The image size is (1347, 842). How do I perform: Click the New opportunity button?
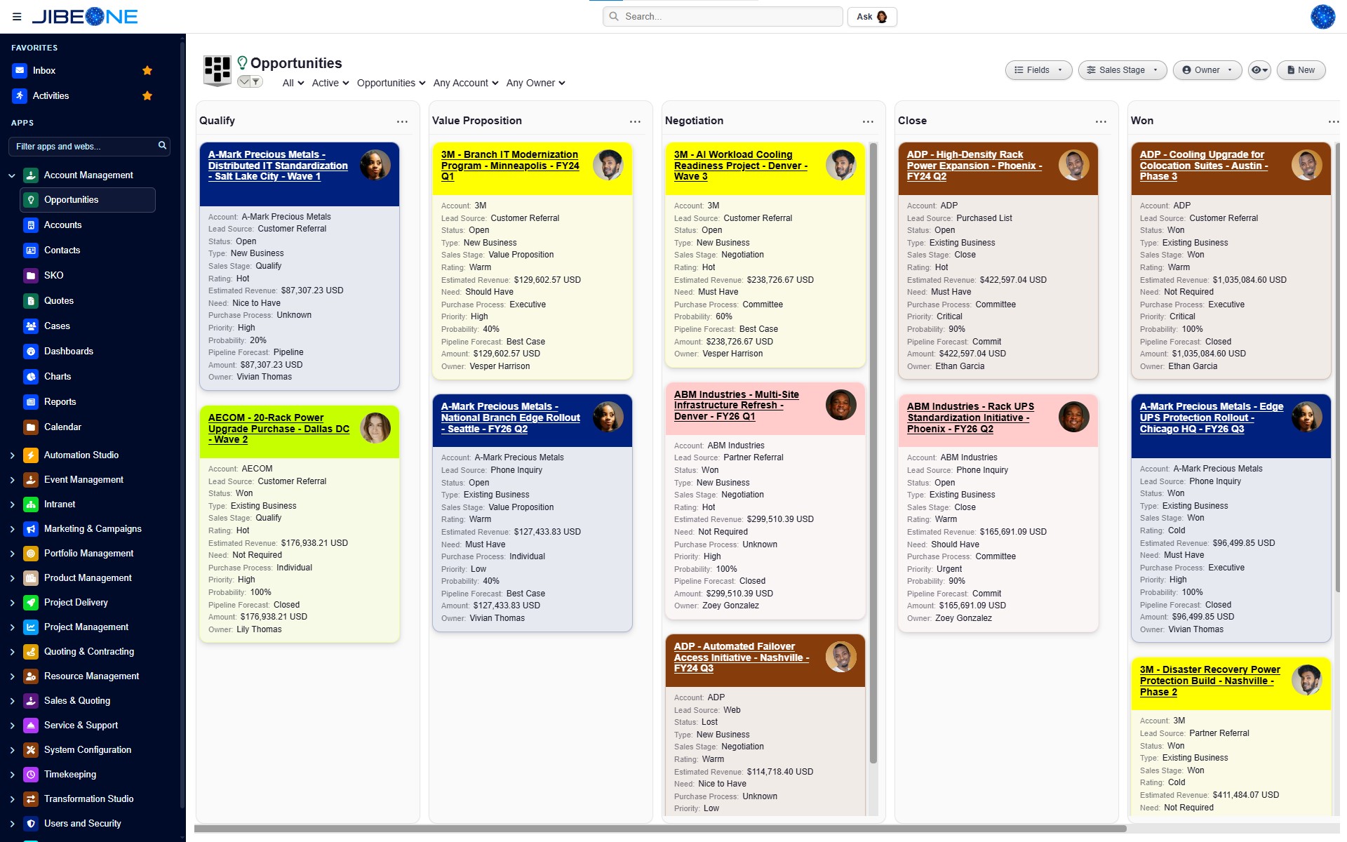tap(1301, 70)
